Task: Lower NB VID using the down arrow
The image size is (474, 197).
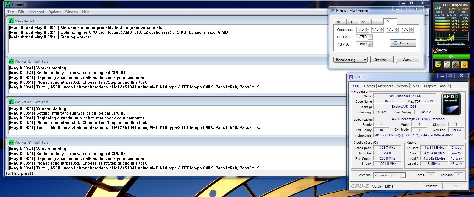Action: coord(370,46)
